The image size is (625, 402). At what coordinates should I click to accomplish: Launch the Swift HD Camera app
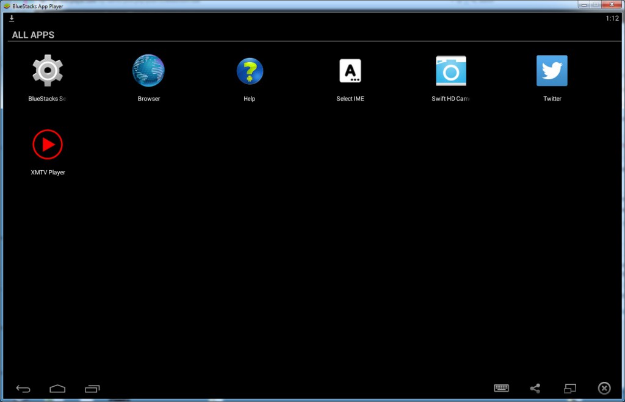[x=450, y=71]
